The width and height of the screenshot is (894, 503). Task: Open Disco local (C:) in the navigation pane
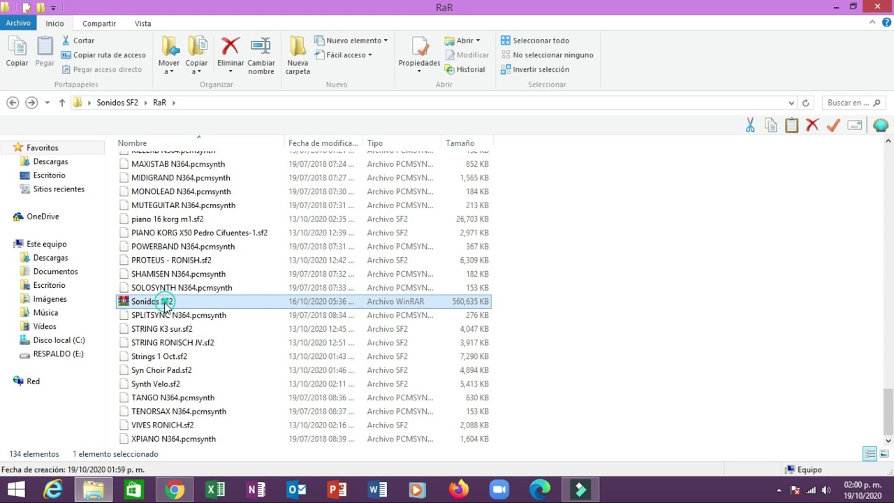click(x=59, y=340)
